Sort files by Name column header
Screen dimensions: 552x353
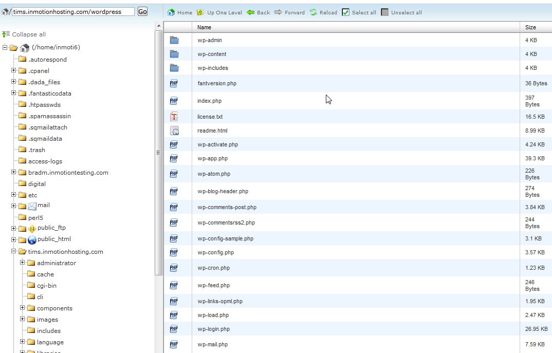click(205, 27)
